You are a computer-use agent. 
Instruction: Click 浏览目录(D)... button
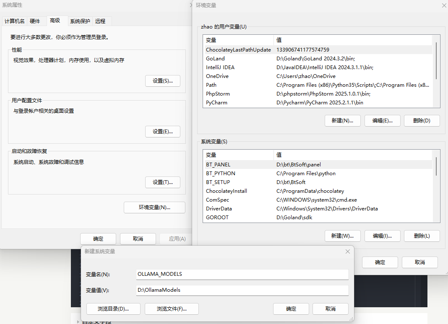point(113,309)
